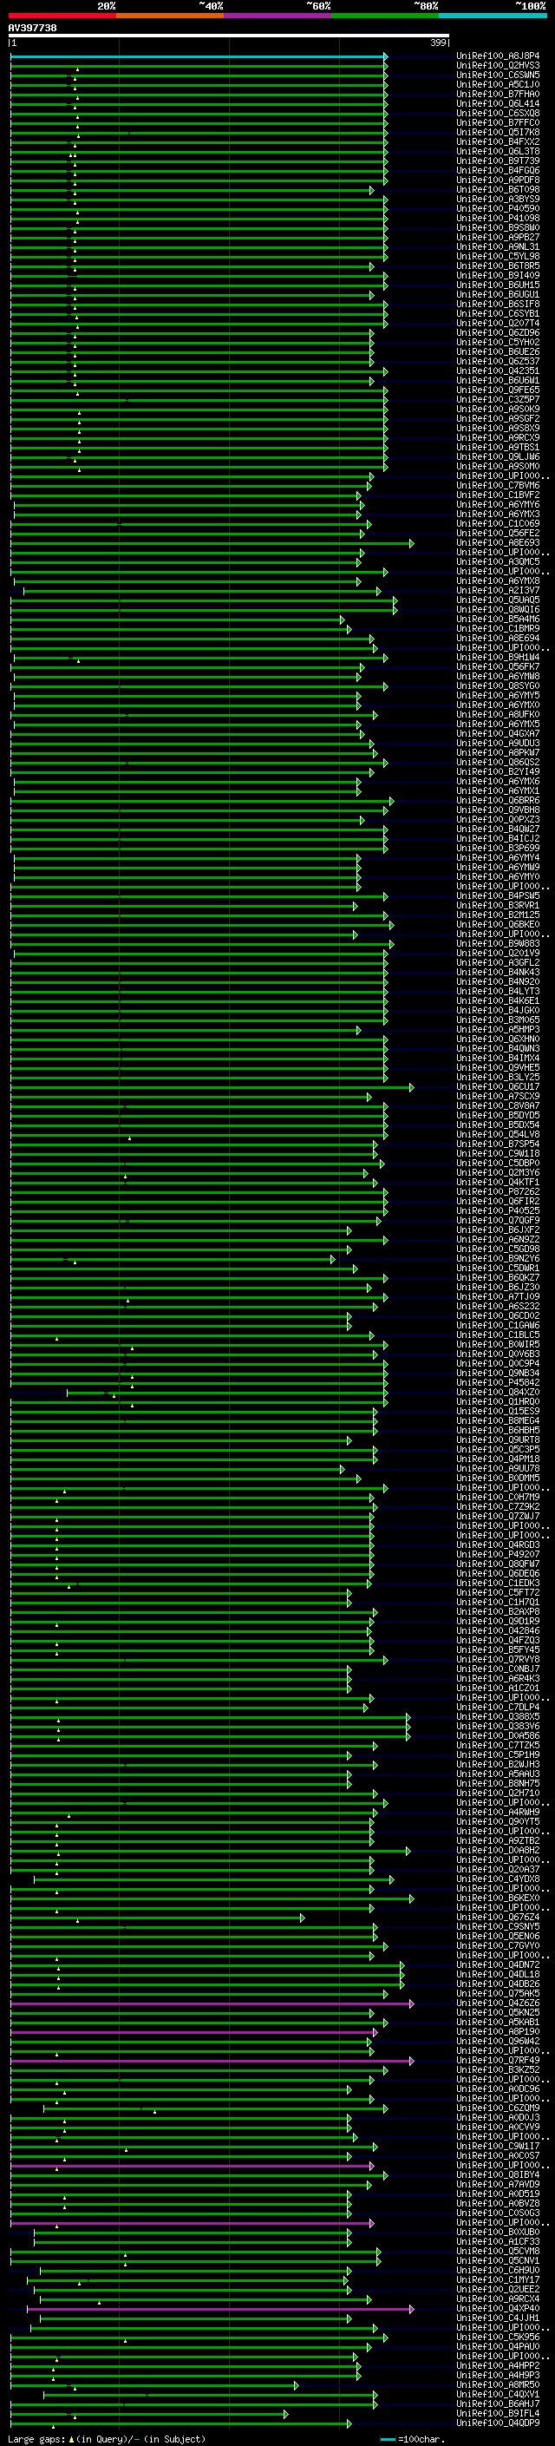
Task: Click the orange ~40% identity legend segment
Action: click(x=170, y=16)
